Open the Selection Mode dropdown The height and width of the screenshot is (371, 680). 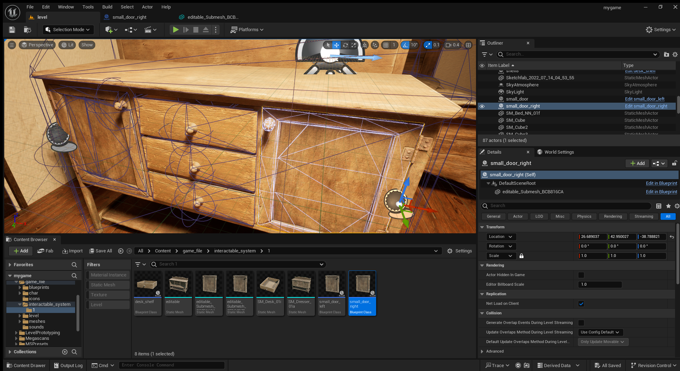[68, 30]
